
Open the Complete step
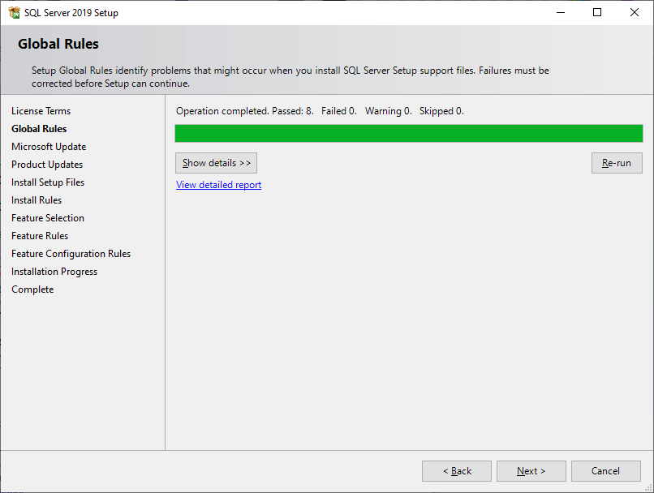(x=32, y=289)
